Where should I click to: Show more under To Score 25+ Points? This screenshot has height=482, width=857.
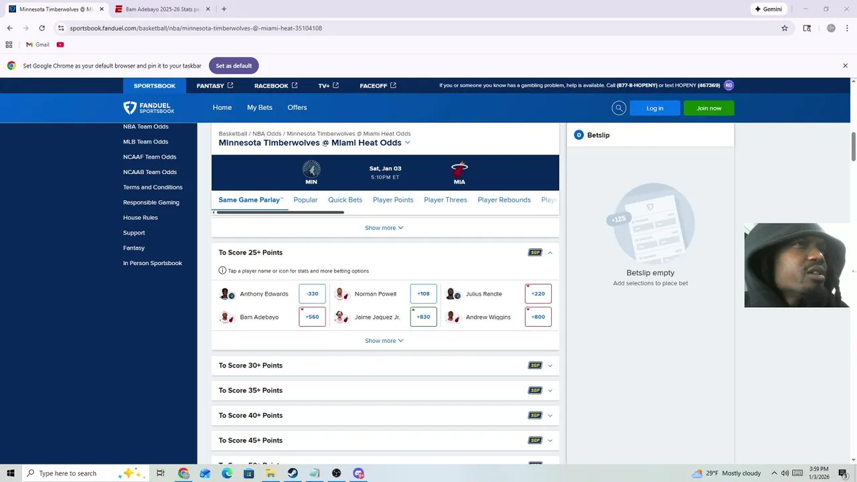384,341
